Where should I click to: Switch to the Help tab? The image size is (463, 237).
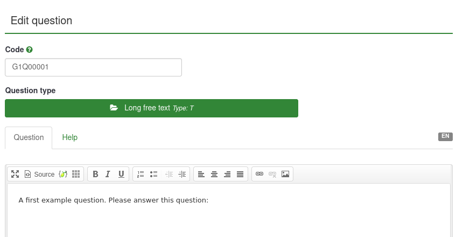[70, 137]
